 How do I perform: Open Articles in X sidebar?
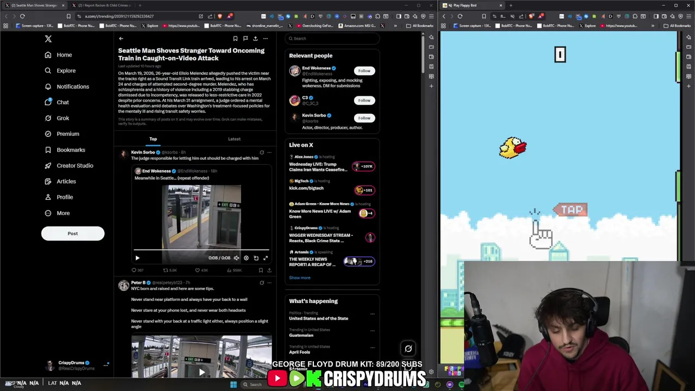[60, 181]
